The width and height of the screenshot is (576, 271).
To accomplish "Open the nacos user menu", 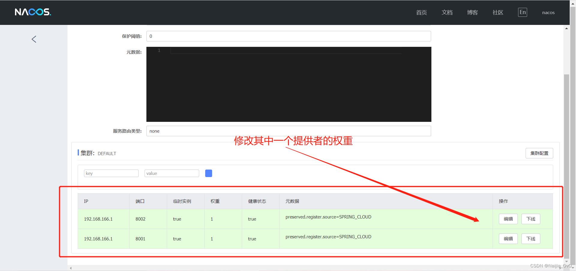I will (548, 13).
